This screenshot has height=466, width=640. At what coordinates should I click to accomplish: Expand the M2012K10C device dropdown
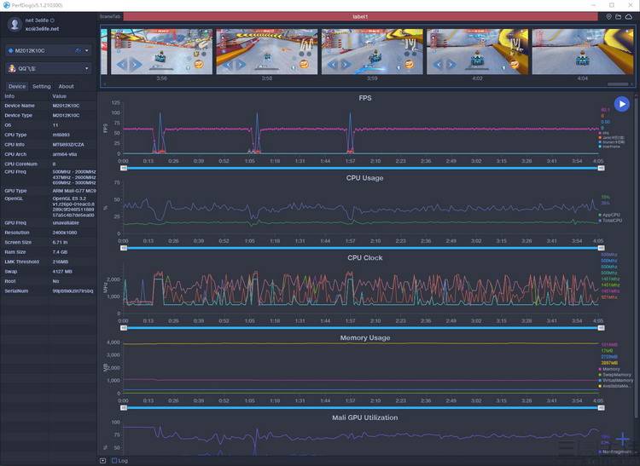pyautogui.click(x=49, y=51)
